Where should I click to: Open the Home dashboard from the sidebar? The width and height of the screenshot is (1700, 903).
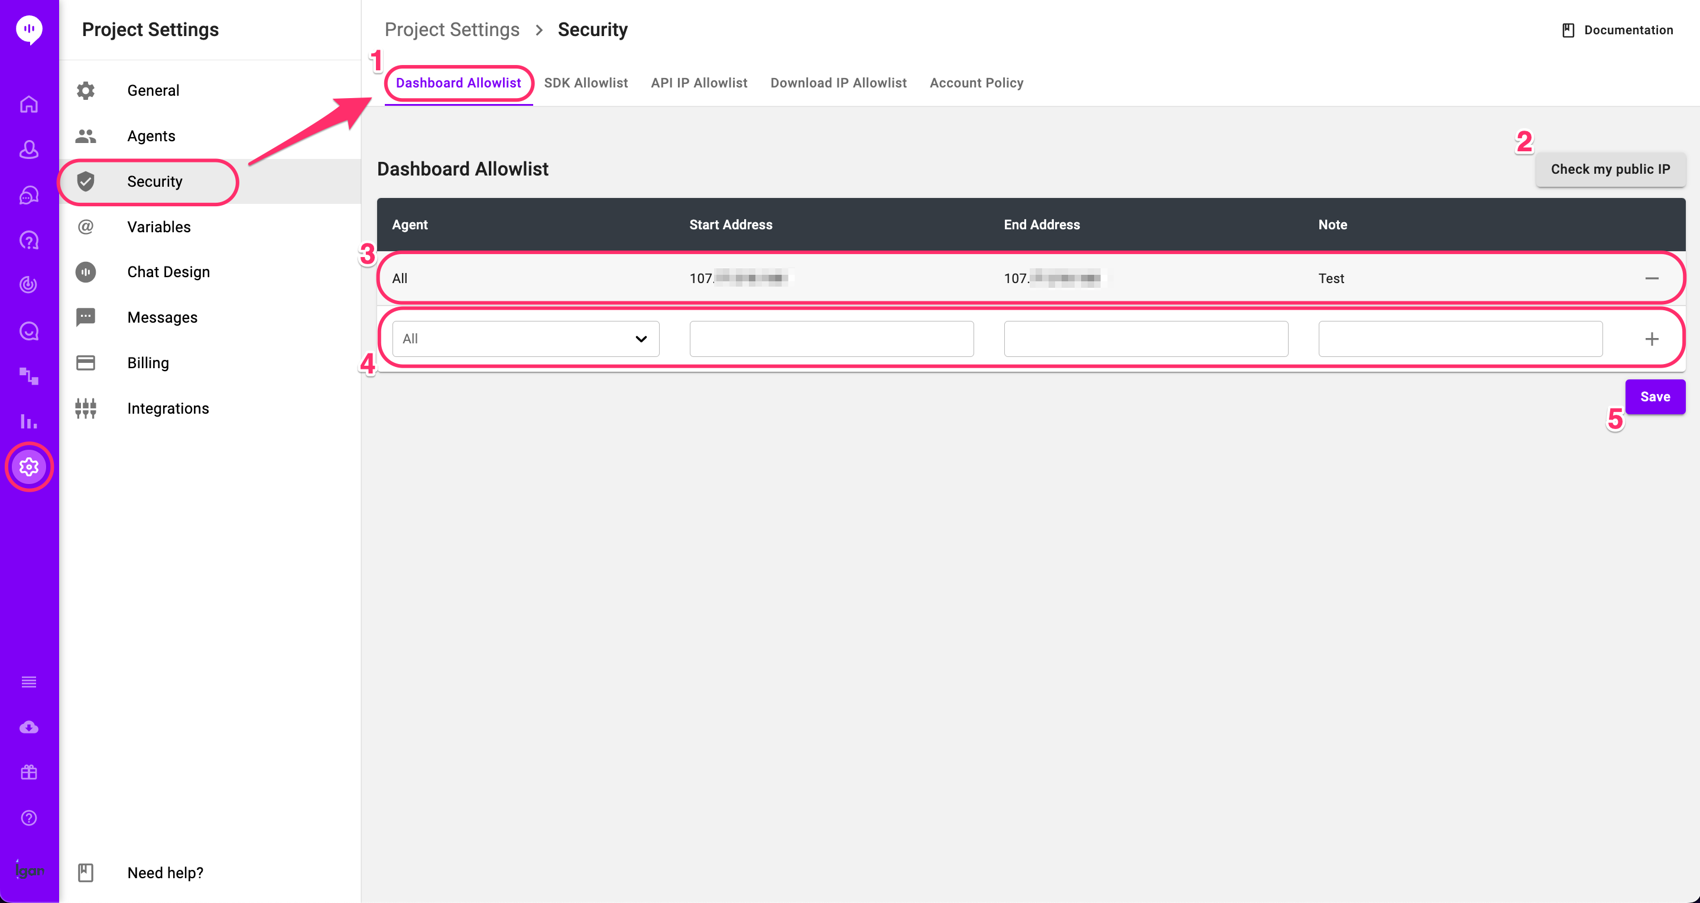pos(29,103)
